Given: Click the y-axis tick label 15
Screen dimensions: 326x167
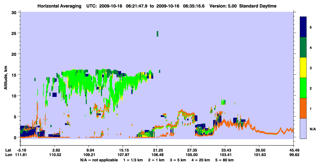Looking at the screenshot, I should [15, 75].
